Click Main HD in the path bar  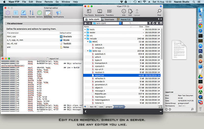pos(93,107)
